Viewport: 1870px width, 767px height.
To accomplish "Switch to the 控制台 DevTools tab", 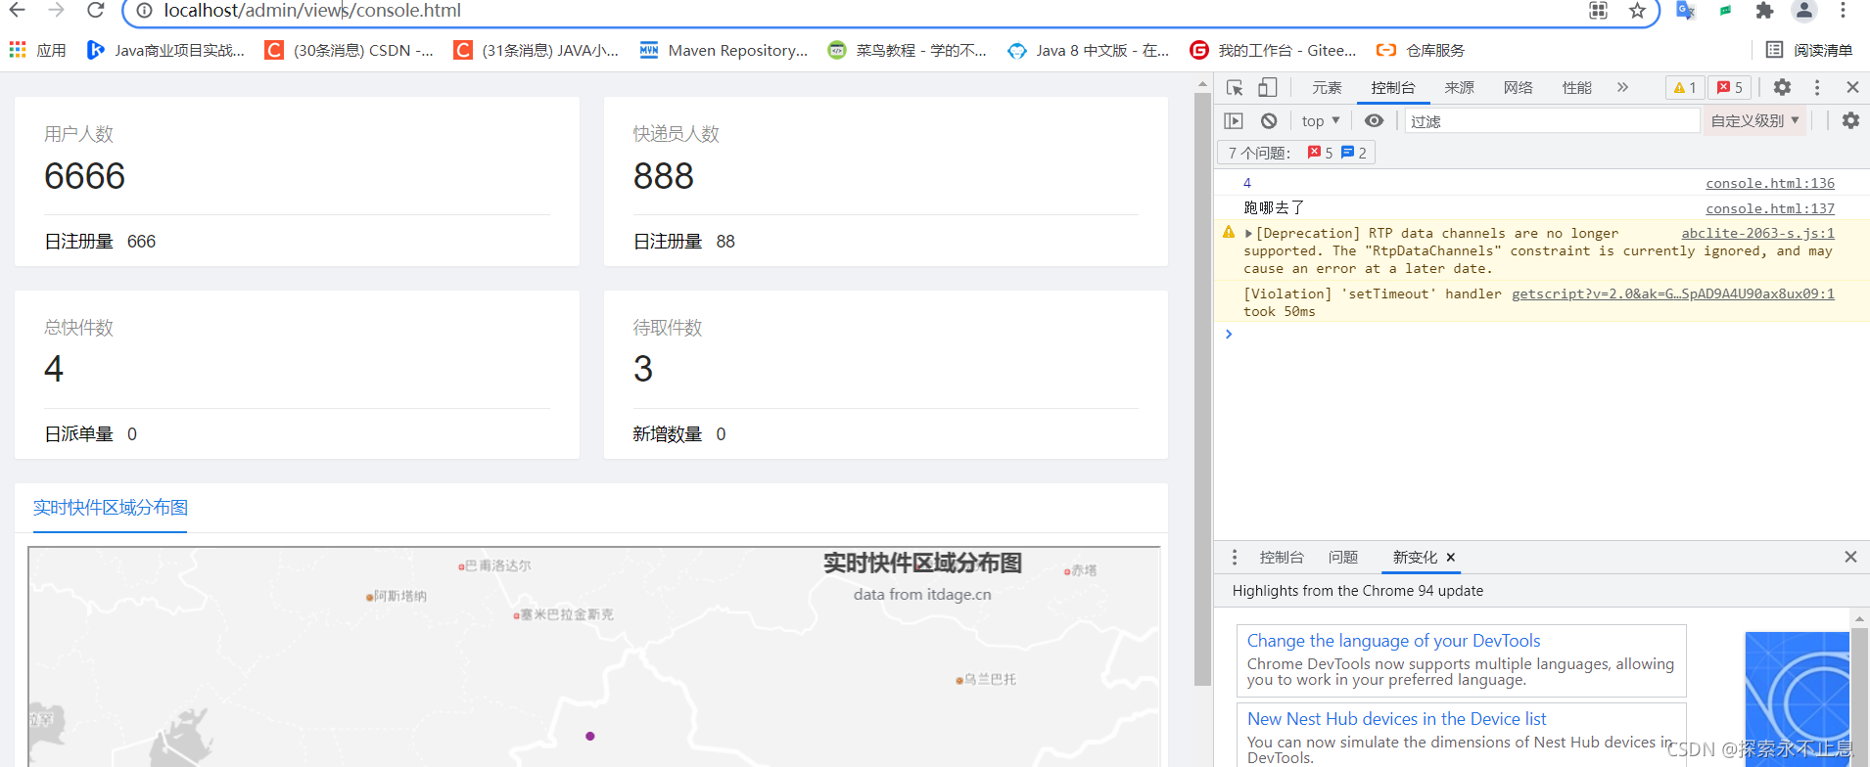I will click(x=1392, y=88).
